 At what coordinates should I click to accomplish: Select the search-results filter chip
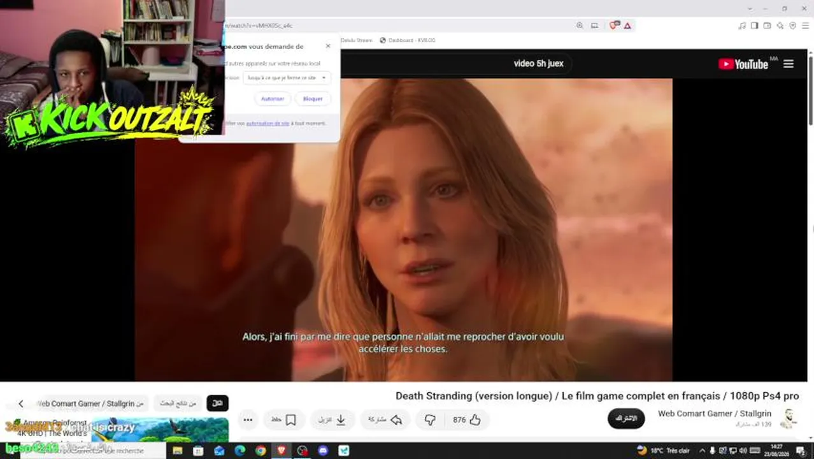[x=178, y=404]
